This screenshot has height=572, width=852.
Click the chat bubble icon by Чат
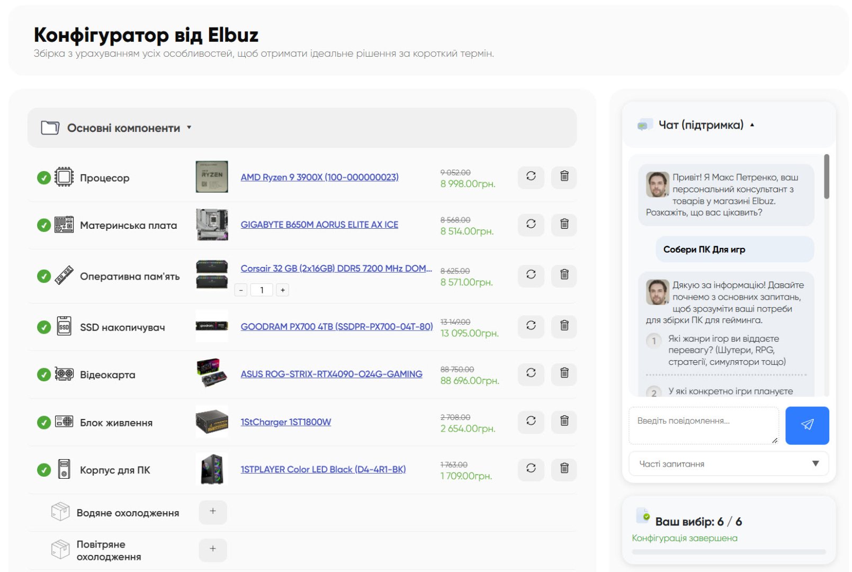click(x=644, y=125)
